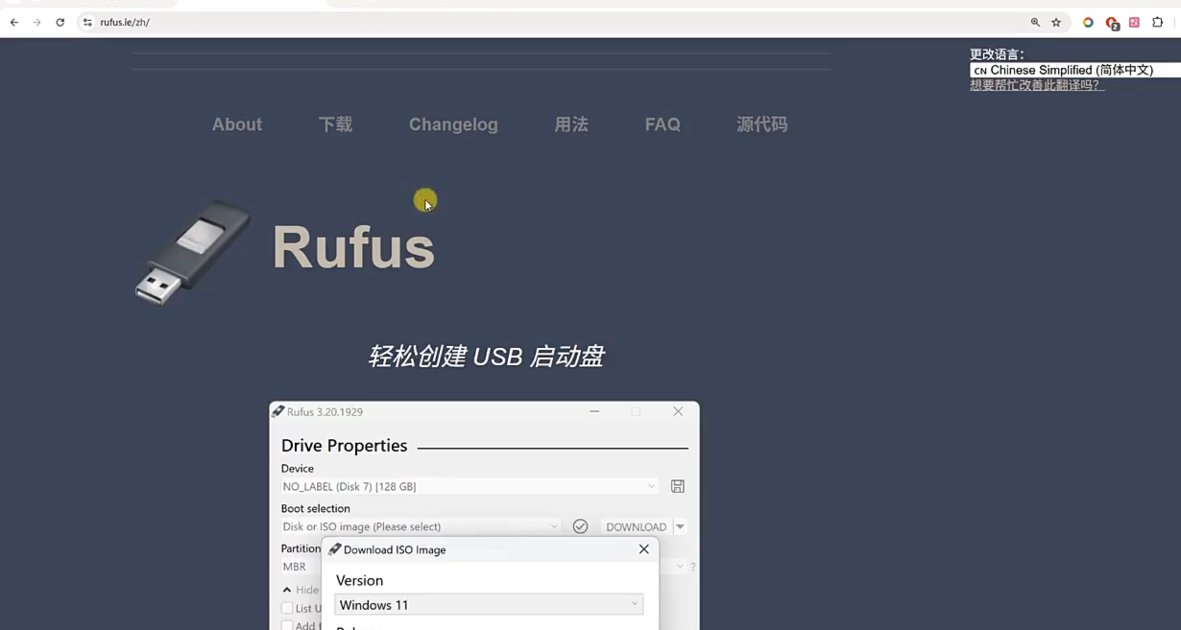
Task: Open the MBR partition scheme dropdown
Action: pos(301,567)
